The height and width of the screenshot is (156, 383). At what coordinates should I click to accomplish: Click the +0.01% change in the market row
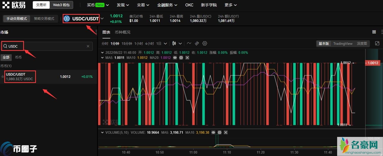pyautogui.click(x=87, y=77)
